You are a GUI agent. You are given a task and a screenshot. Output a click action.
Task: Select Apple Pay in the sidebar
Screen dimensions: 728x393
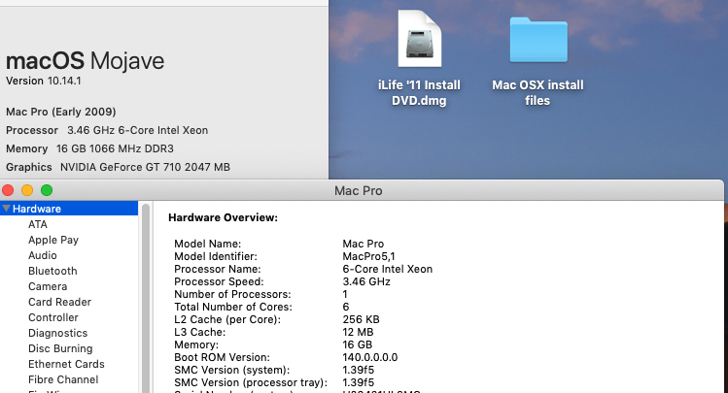(53, 240)
